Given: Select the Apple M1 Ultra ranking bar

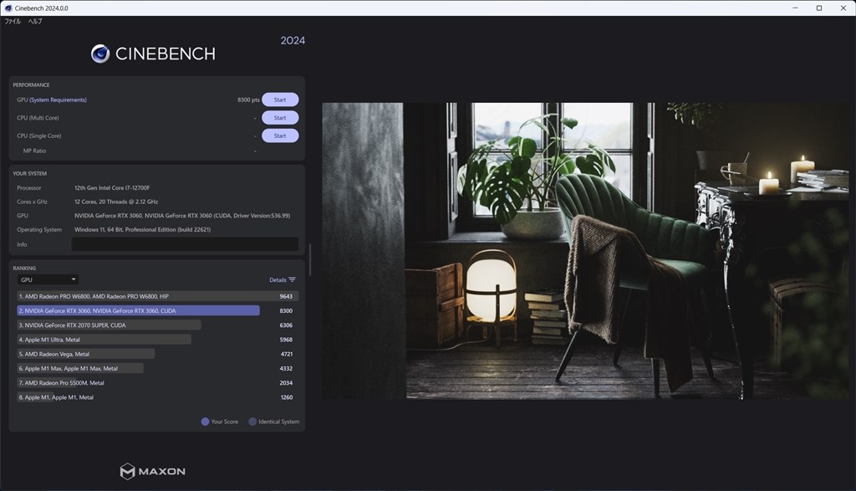Looking at the screenshot, I should pos(104,340).
